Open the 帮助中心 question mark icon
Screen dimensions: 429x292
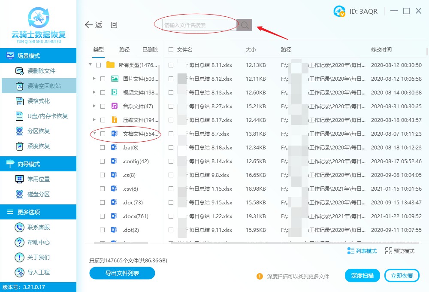tap(19, 242)
